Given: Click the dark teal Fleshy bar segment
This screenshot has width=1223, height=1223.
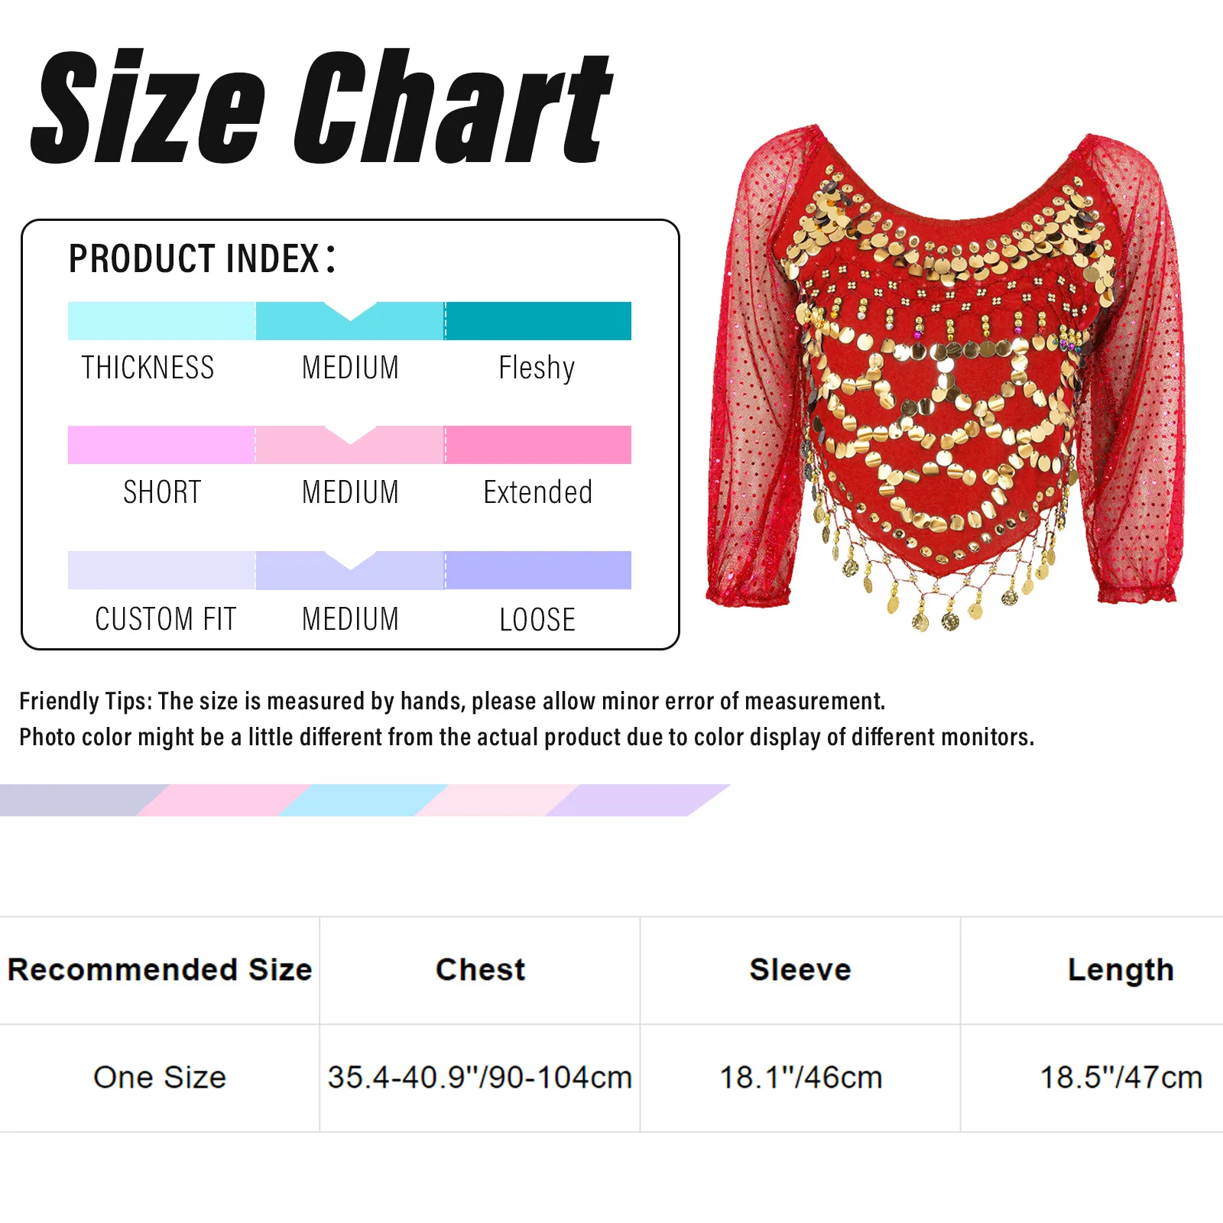Looking at the screenshot, I should point(538,321).
